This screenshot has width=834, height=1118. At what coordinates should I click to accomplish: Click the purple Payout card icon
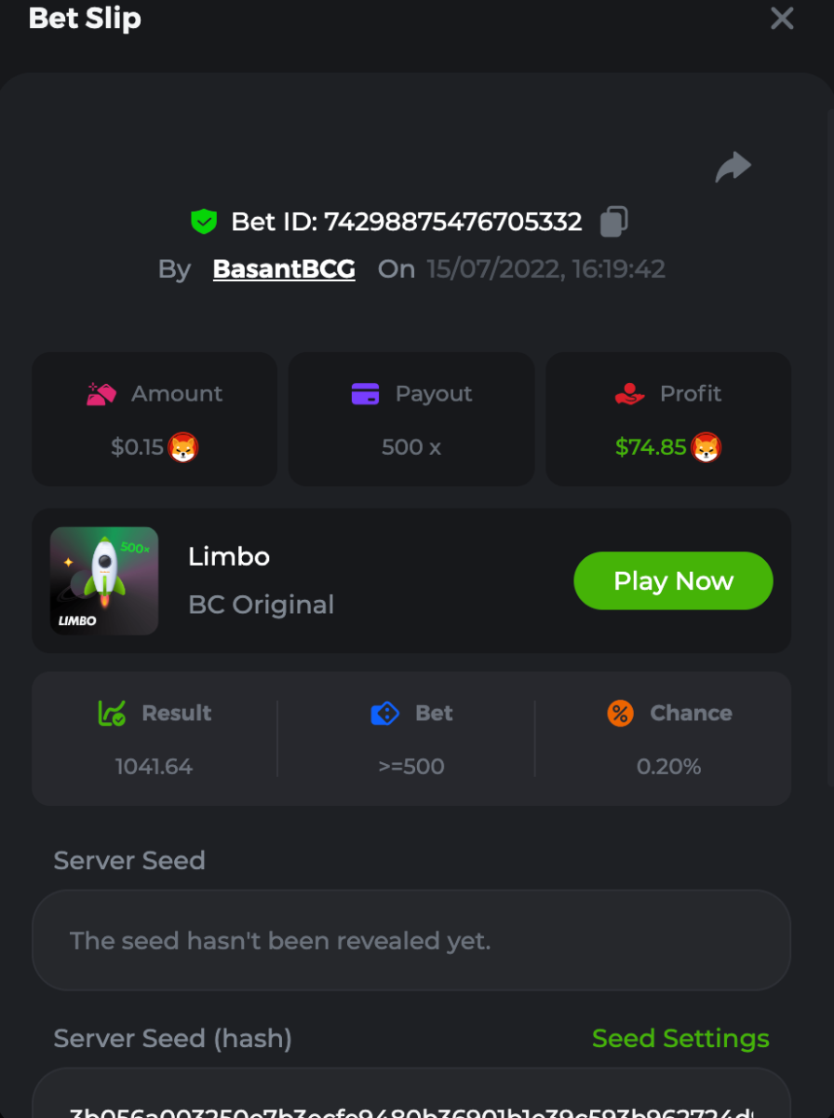point(365,394)
